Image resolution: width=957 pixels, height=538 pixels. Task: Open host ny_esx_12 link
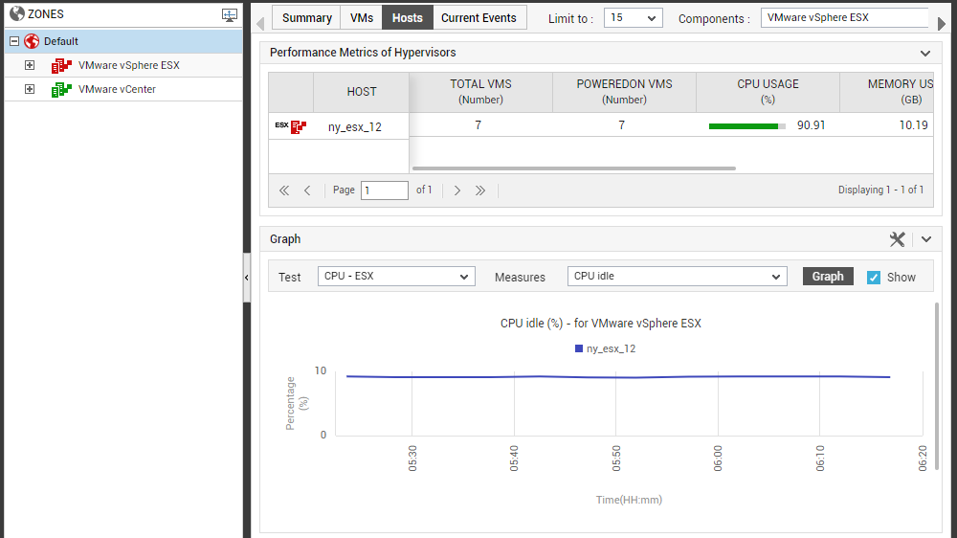(355, 127)
